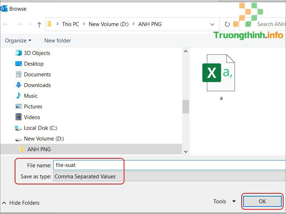Click the Outlook icon in title bar
The image size is (286, 214).
click(x=4, y=9)
